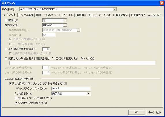The height and width of the screenshot is (117, 165).
Task: Uncheck <FORM>タグを追加する option
Action: 16,103
